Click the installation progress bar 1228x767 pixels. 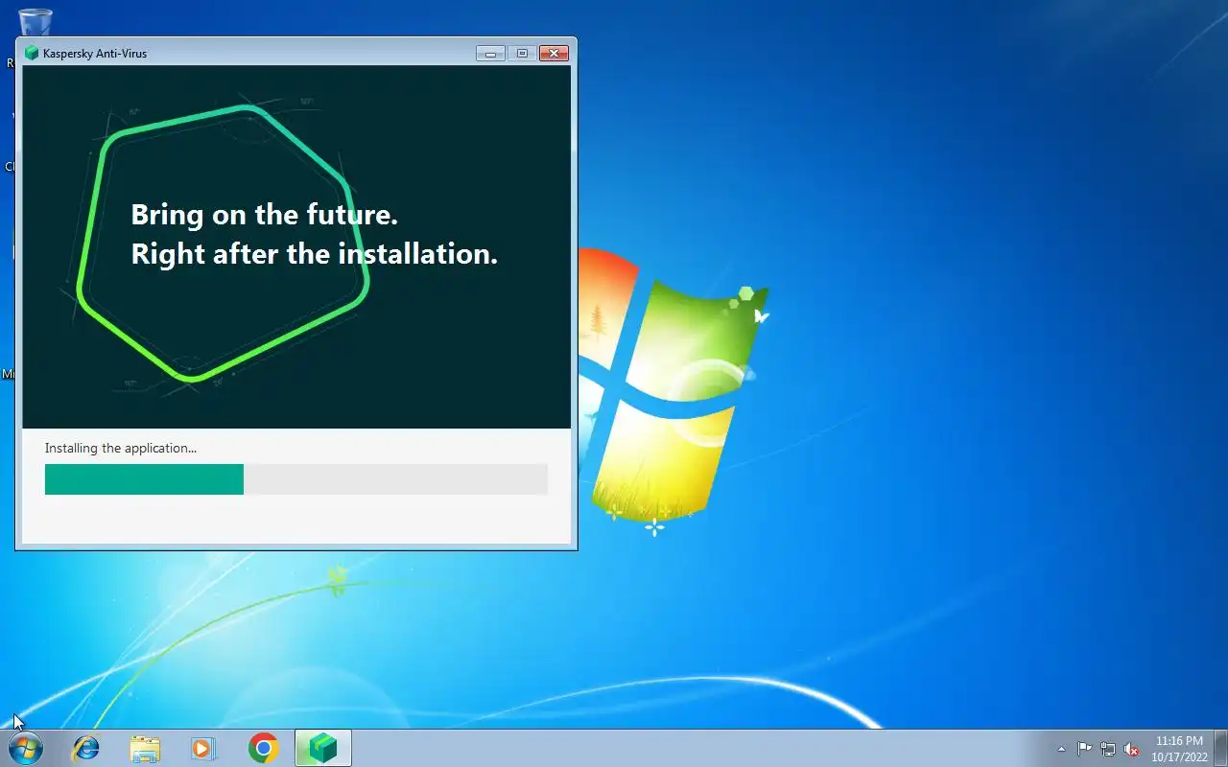(295, 479)
